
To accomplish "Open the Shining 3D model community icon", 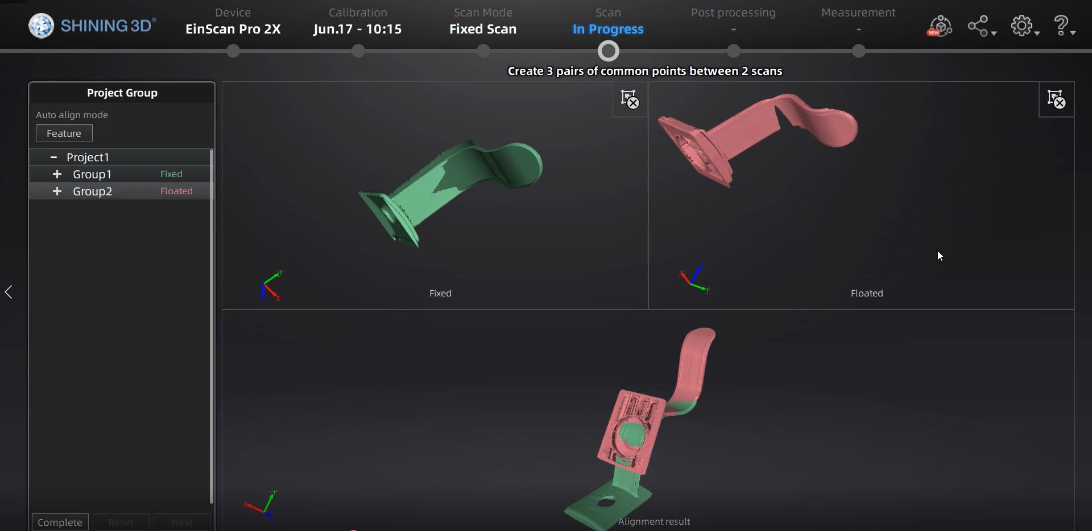I will coord(939,26).
